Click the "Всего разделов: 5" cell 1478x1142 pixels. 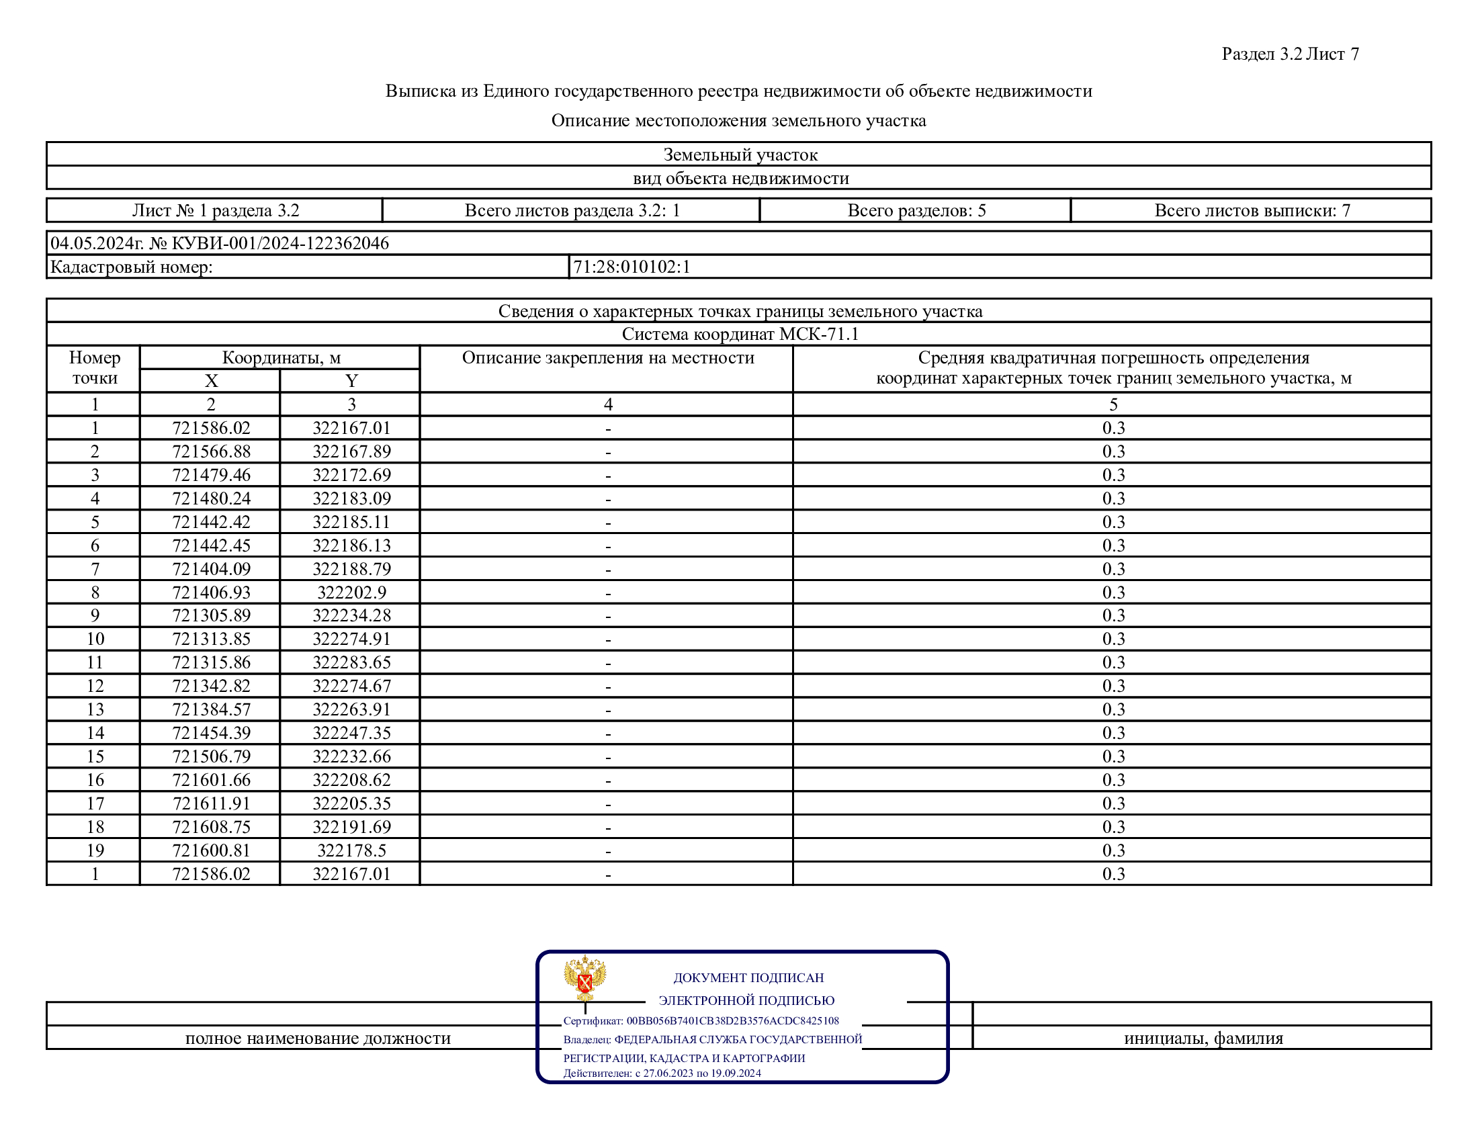[916, 210]
